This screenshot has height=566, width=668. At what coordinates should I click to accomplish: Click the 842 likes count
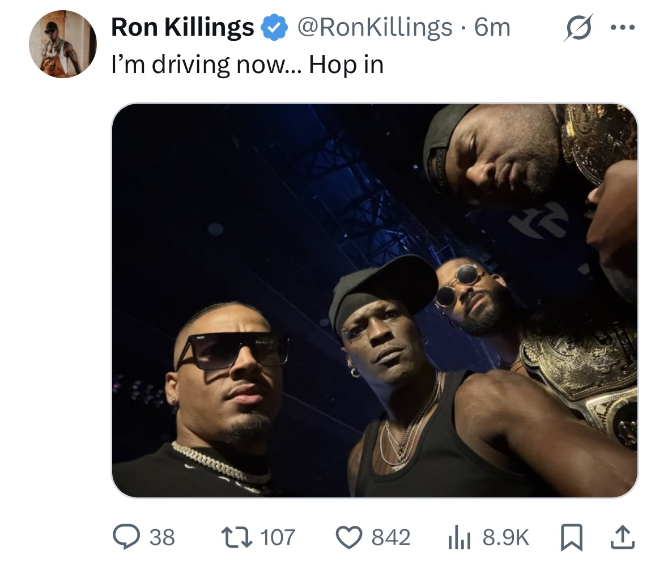click(x=391, y=537)
